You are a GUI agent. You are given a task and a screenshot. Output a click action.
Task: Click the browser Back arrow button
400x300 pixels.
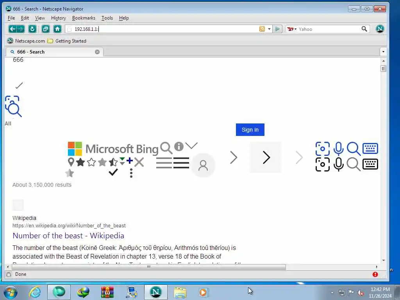click(x=12, y=29)
